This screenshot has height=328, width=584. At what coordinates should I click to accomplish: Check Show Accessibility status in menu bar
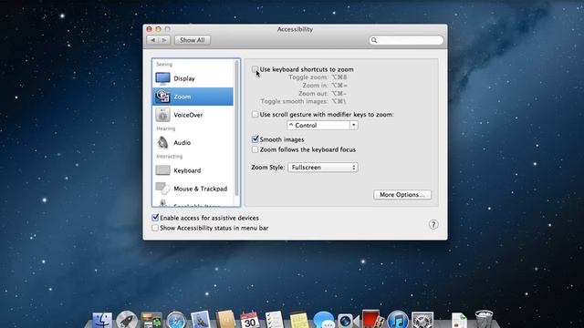155,228
